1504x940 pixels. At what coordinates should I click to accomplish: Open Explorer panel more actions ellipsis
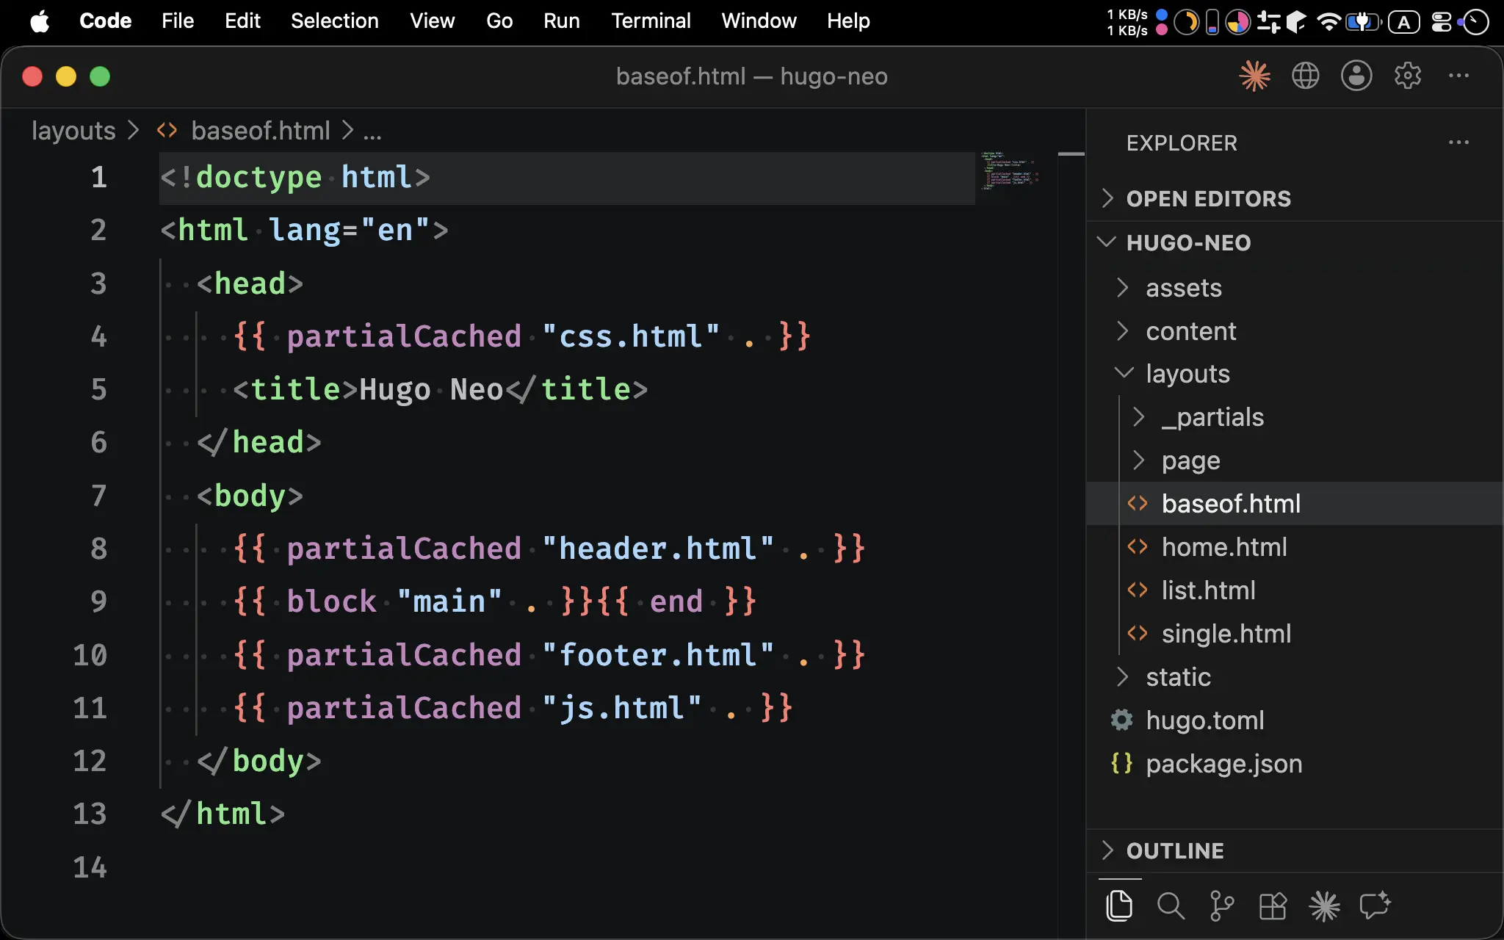(1458, 142)
